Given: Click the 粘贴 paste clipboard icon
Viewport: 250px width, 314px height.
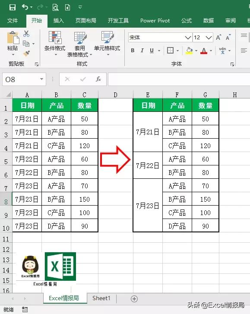Looking at the screenshot, I should 13,38.
